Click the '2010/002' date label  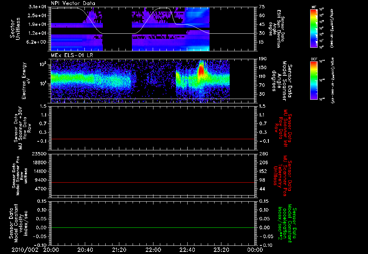click(x=25, y=250)
